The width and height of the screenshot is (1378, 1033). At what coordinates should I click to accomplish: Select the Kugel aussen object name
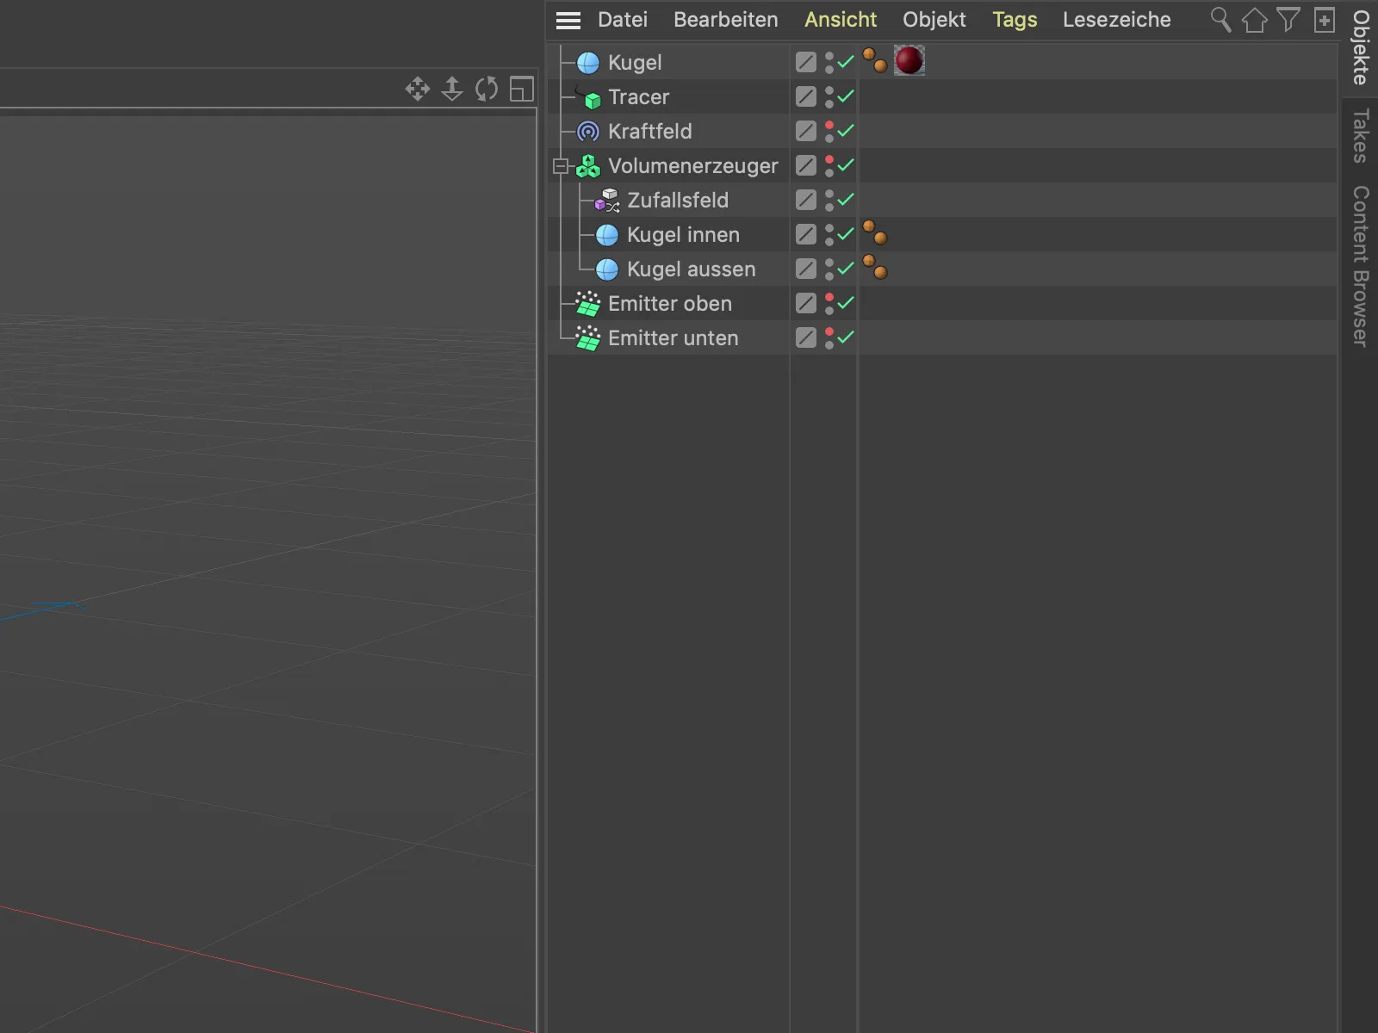[x=691, y=269]
